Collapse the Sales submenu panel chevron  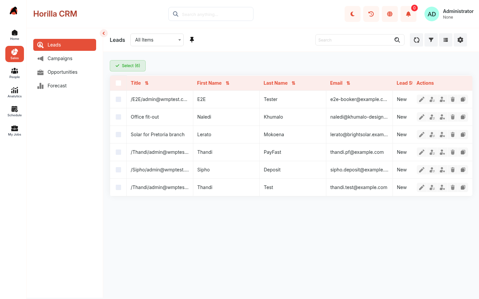pyautogui.click(x=104, y=33)
